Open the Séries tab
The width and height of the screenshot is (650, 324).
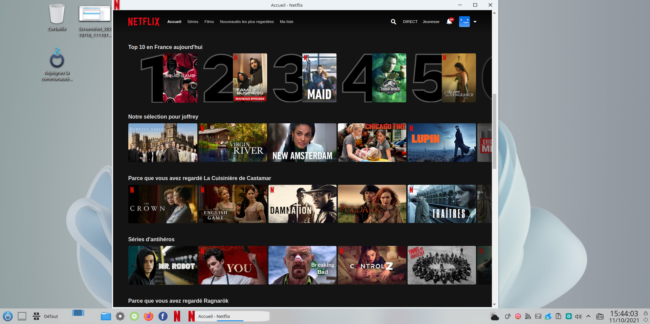tap(193, 22)
